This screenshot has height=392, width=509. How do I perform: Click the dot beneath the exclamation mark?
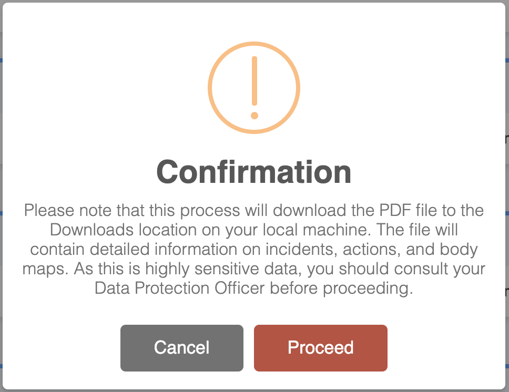tap(254, 115)
